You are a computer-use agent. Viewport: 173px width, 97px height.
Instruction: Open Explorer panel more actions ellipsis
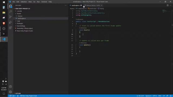pyautogui.click(x=66, y=5)
